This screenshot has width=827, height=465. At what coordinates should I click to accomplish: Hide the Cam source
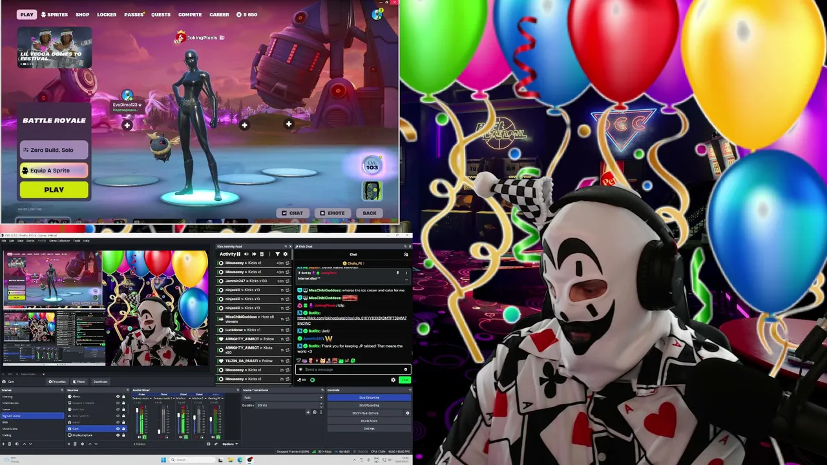118,429
